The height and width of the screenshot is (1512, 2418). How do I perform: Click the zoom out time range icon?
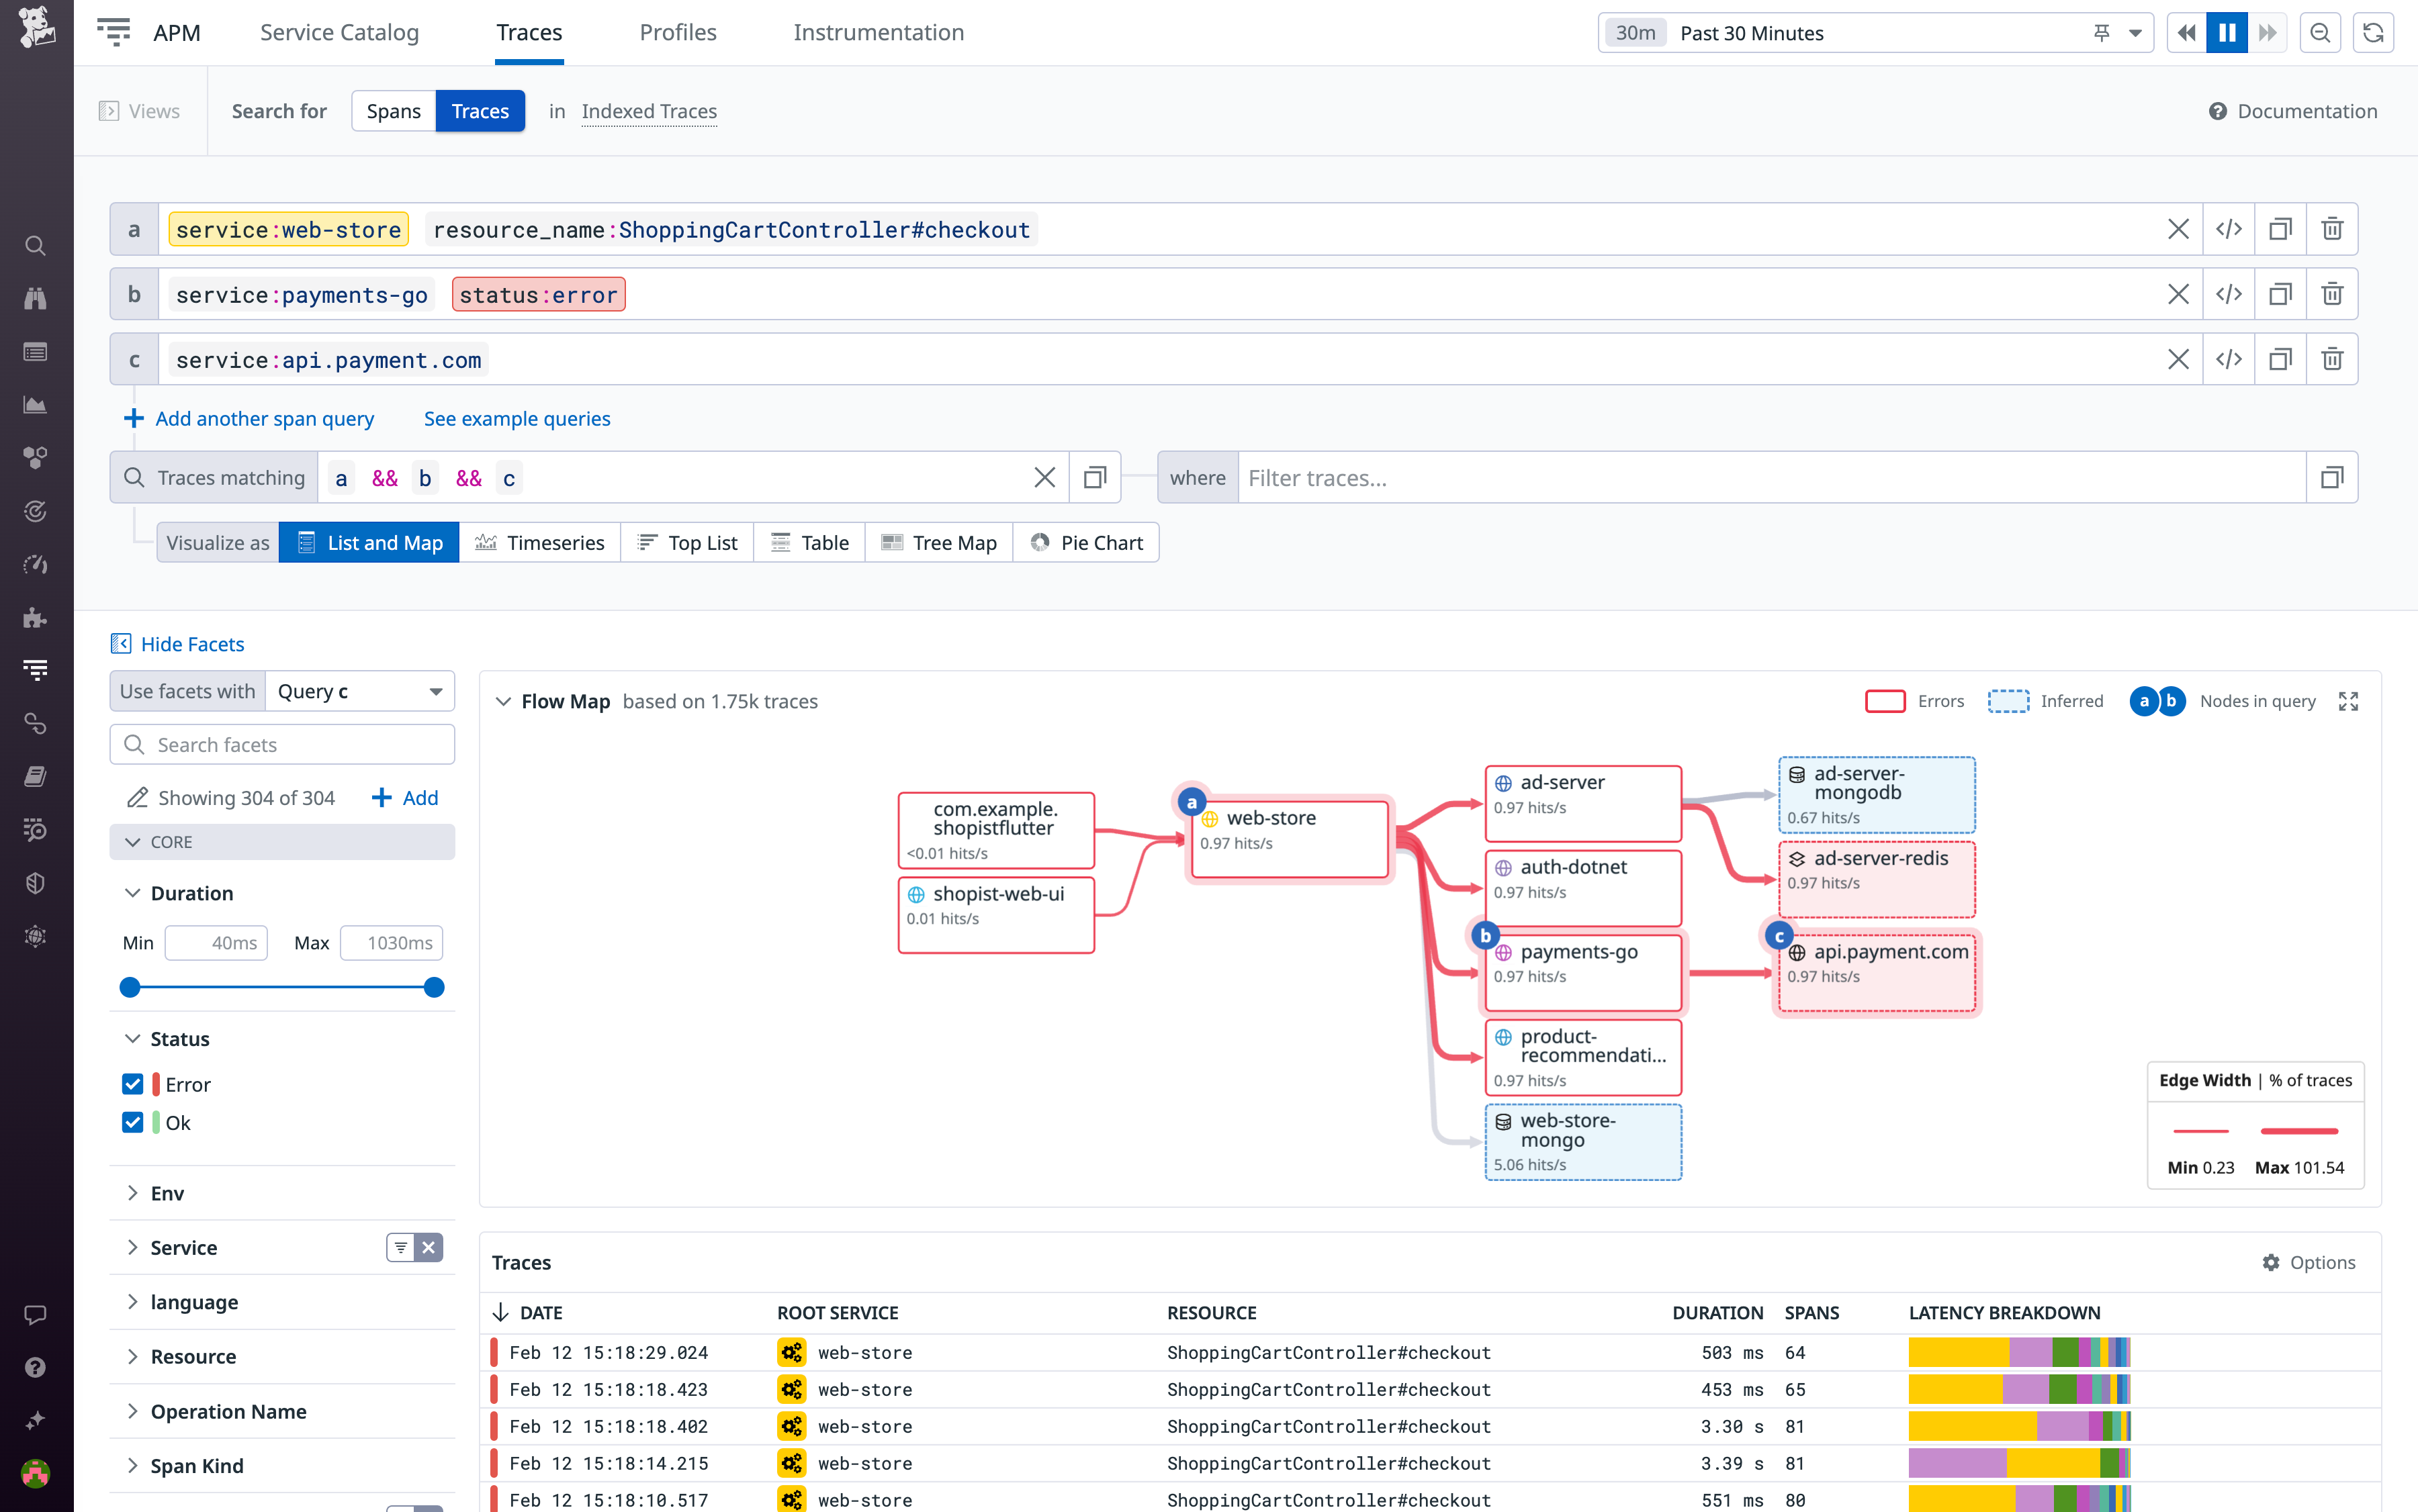[2321, 32]
